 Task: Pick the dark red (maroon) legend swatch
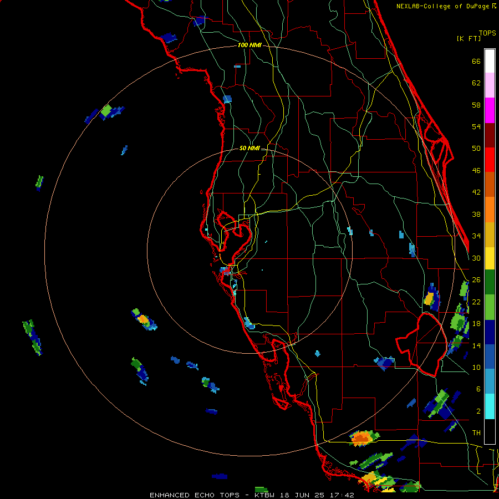tap(490, 135)
